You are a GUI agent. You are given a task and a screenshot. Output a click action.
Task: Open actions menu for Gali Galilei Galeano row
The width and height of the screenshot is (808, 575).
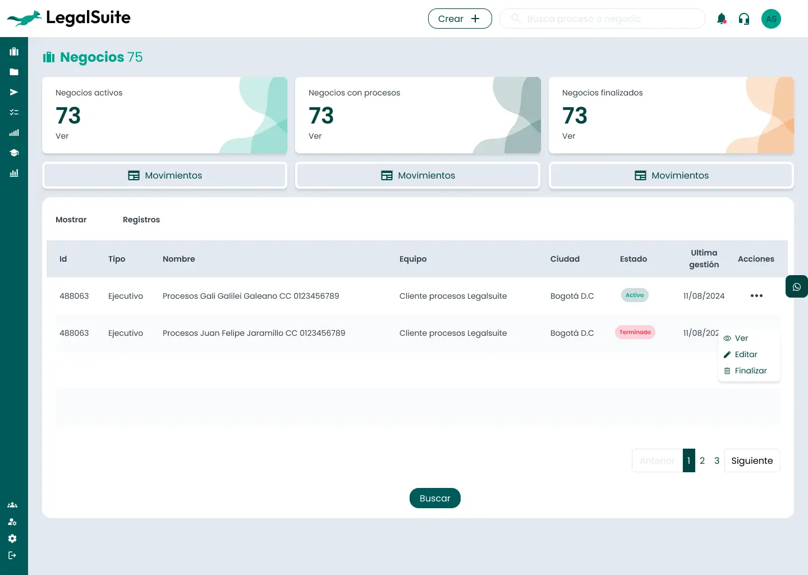tap(756, 296)
